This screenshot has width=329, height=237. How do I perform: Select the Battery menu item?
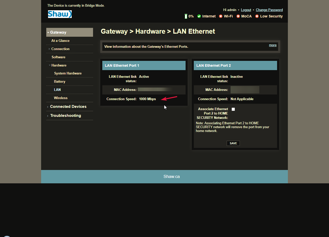pyautogui.click(x=60, y=81)
